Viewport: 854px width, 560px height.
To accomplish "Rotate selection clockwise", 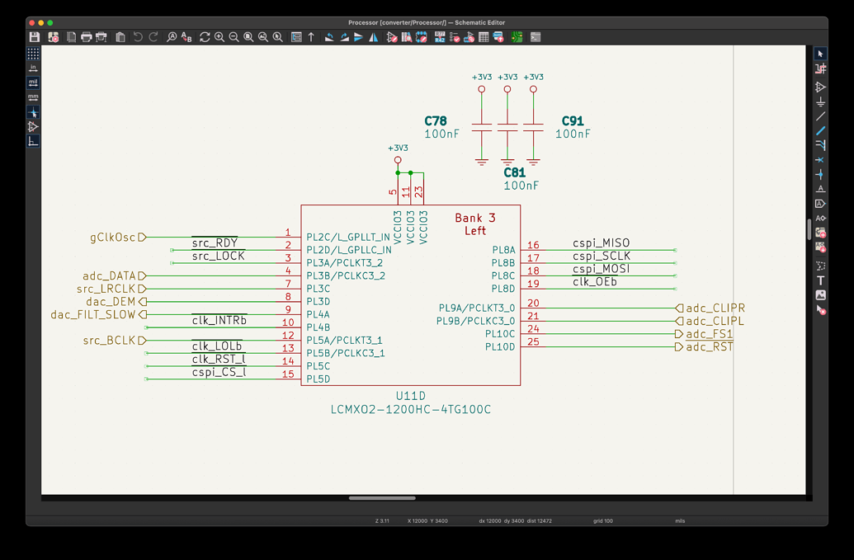I will coord(344,37).
